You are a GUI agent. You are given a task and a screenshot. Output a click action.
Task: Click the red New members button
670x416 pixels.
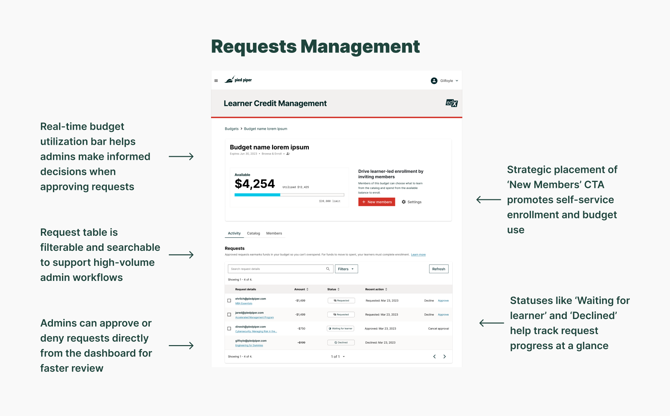[x=377, y=202]
